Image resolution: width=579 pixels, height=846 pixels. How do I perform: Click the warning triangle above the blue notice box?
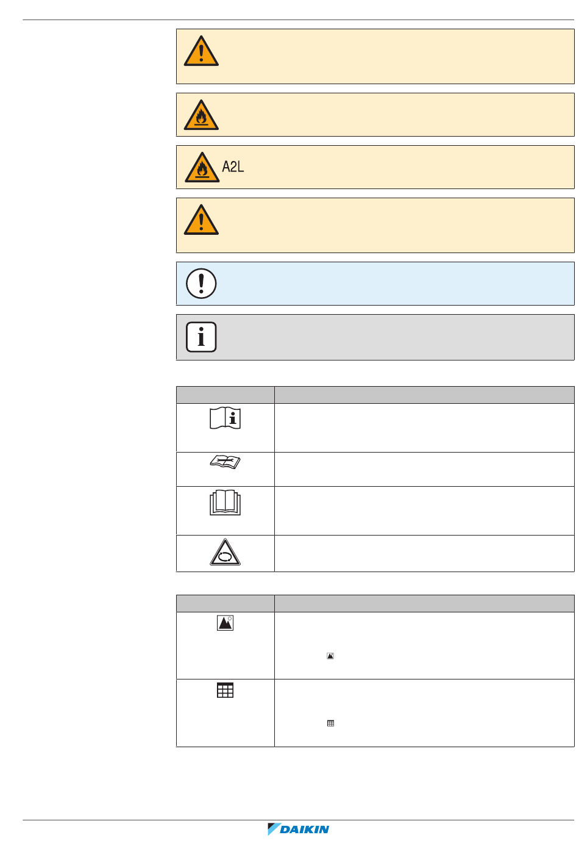coord(201,220)
